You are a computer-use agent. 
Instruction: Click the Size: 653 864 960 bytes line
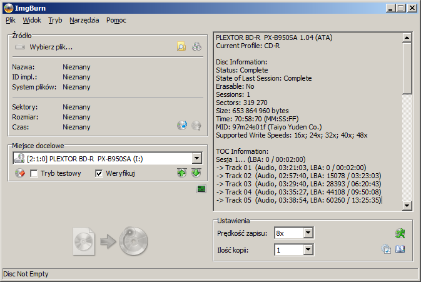coord(252,111)
